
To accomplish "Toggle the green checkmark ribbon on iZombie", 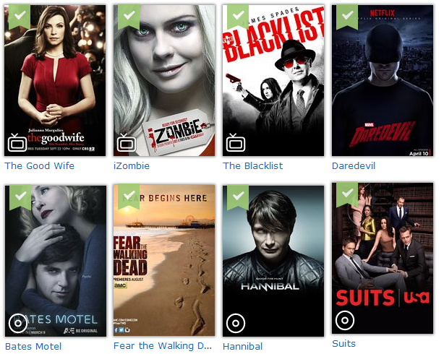I will (129, 17).
